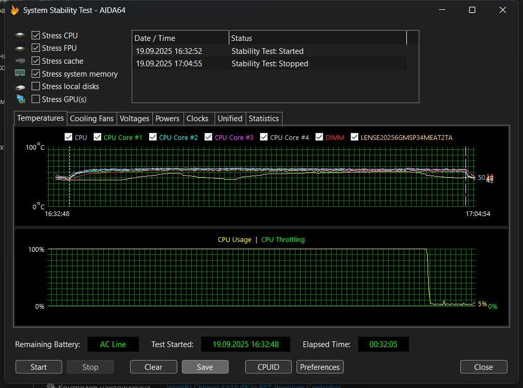
Task: Click the Test Started time value field
Action: tap(246, 344)
